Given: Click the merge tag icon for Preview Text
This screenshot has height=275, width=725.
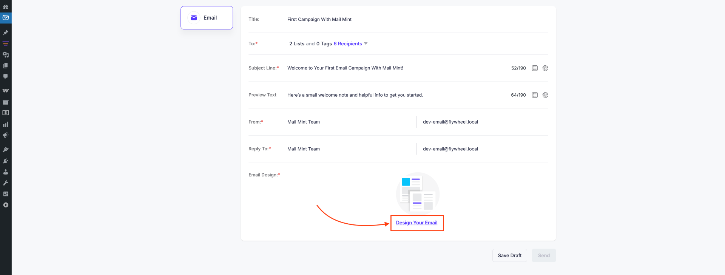Looking at the screenshot, I should 535,95.
